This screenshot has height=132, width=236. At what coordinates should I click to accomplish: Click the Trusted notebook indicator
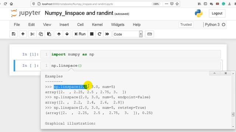186,25
